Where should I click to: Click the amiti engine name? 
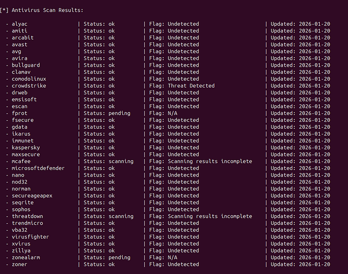click(x=19, y=31)
